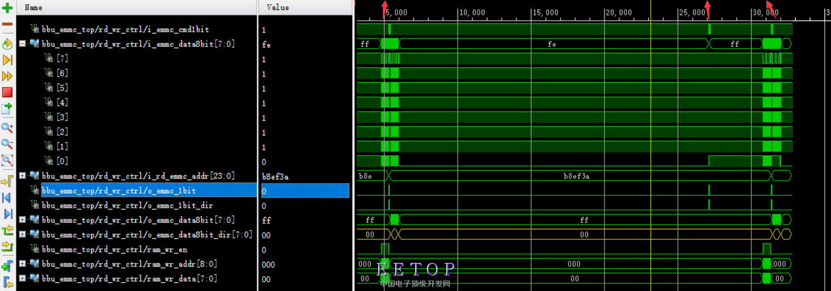
Task: Select bit [5] of i_emmc_data8bit
Action: click(x=62, y=87)
